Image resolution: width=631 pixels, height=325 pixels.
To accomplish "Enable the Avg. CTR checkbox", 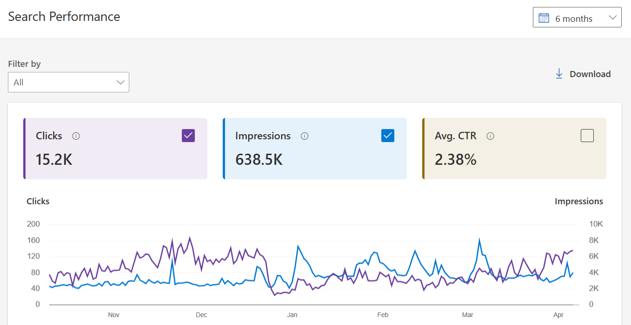I will click(x=587, y=136).
